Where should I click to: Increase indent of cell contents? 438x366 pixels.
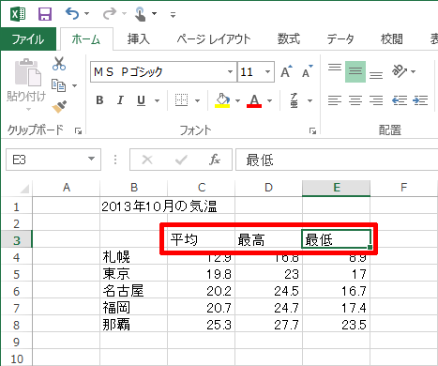420,100
